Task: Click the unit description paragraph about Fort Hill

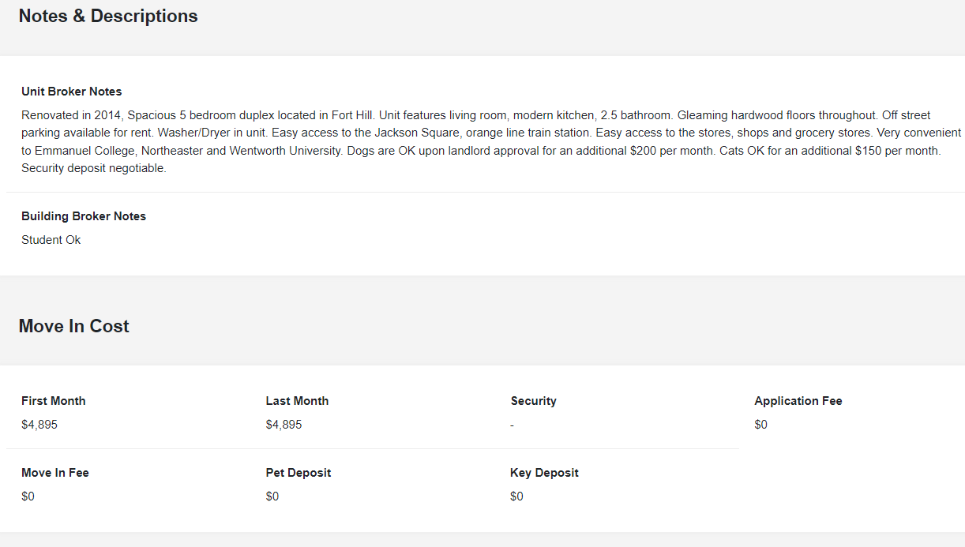Action: coord(491,141)
